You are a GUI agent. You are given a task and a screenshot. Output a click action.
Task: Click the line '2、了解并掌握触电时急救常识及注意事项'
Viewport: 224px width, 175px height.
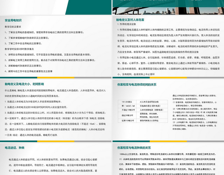tap(27, 38)
